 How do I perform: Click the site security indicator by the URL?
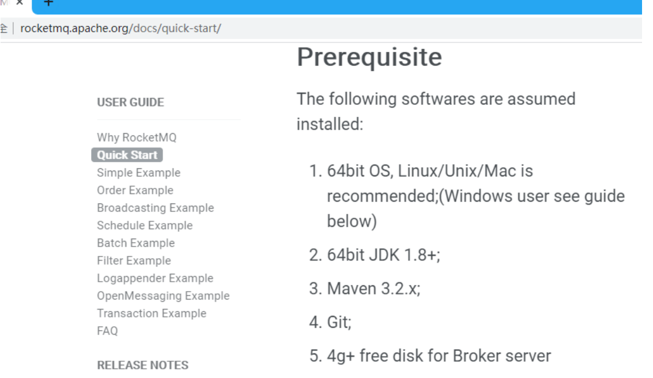click(x=3, y=28)
